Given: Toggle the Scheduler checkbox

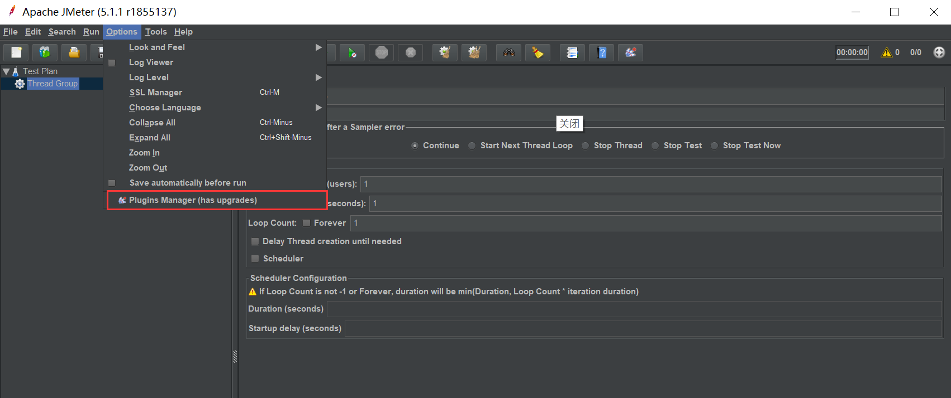Looking at the screenshot, I should click(255, 259).
